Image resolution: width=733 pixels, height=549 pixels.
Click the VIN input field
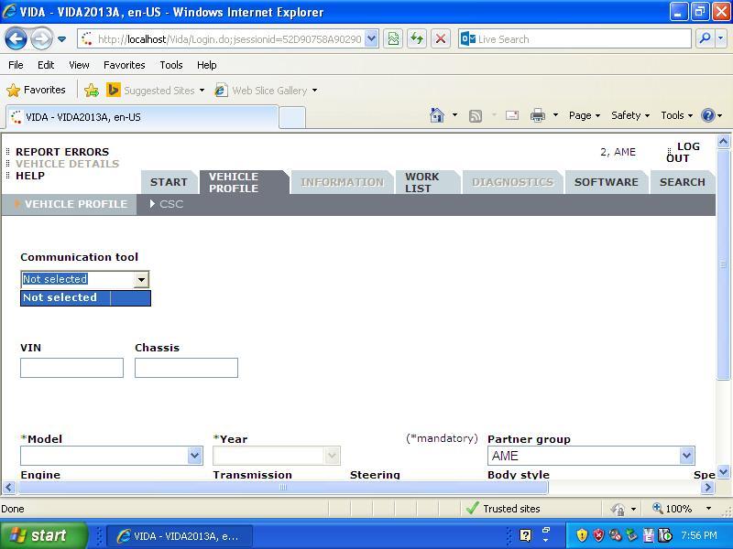coord(71,368)
